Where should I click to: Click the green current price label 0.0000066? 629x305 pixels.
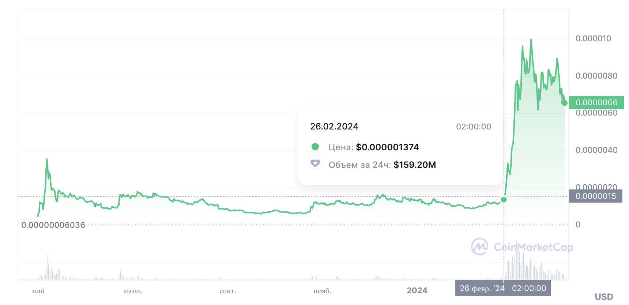(596, 102)
